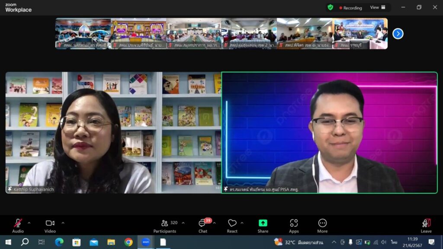Select the สพม.ราชบุรี participant thumbnail
Screen dimensions: 443x249
point(360,34)
